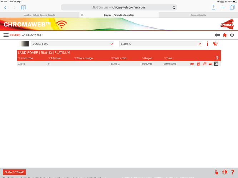Open the red information 'i' icon
The width and height of the screenshot is (238, 178).
tap(207, 44)
